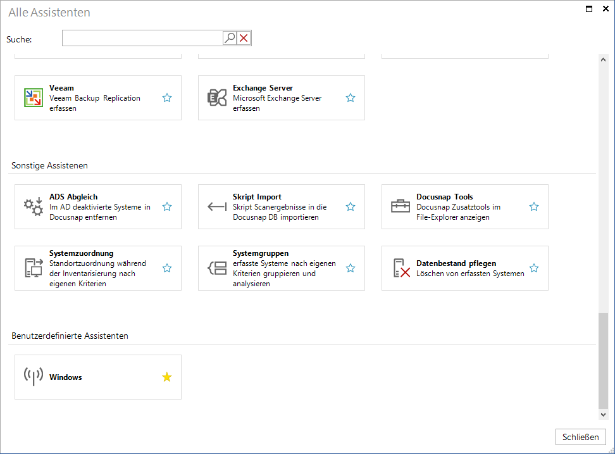The width and height of the screenshot is (615, 454).
Task: Mark Veeam as favorite with star
Action: (x=167, y=98)
